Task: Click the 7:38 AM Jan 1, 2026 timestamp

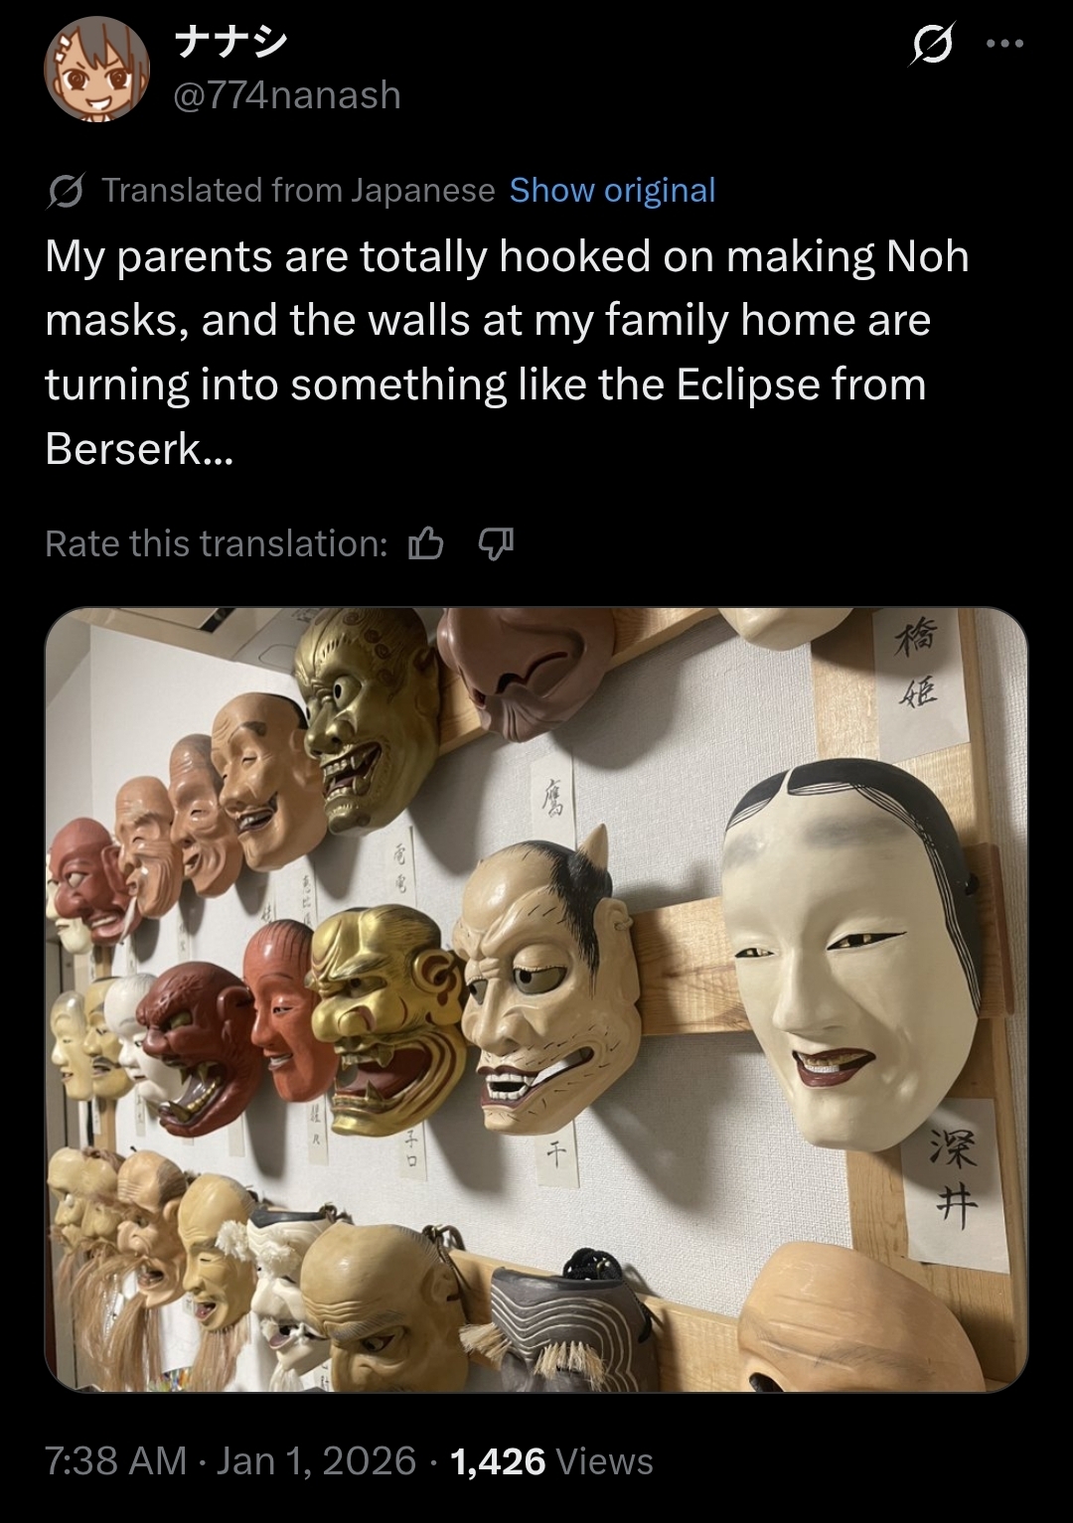Action: (x=230, y=1460)
